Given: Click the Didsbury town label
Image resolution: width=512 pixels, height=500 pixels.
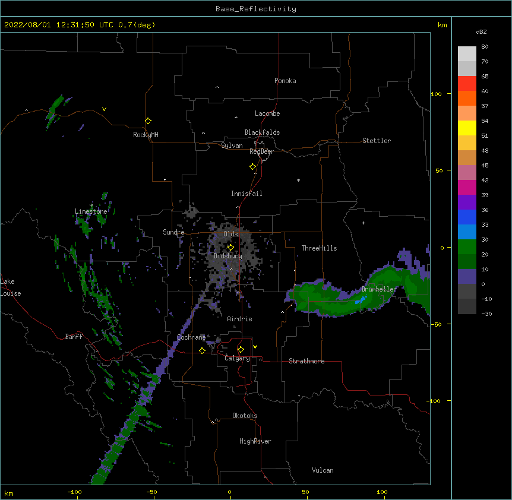Looking at the screenshot, I should click(227, 256).
